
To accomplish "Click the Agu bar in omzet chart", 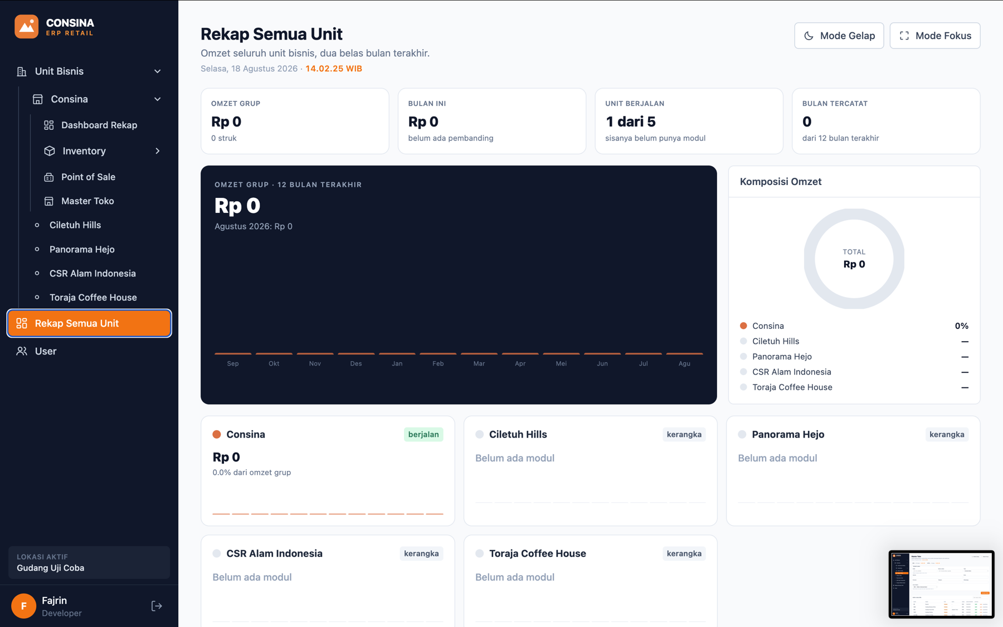I will point(684,353).
